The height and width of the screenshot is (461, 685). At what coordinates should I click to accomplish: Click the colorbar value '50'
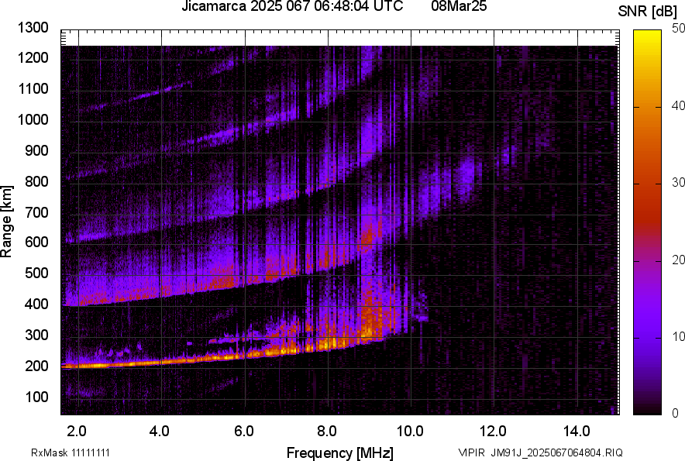tap(678, 29)
